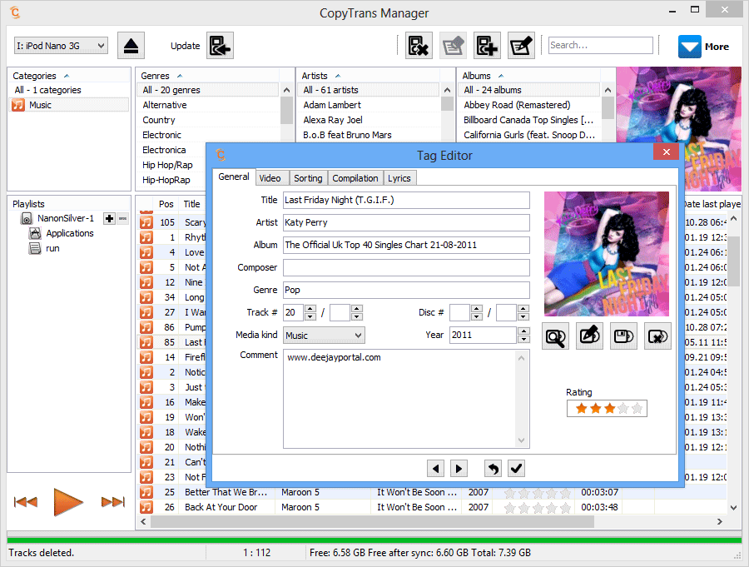Set rating to five stars
Image resolution: width=749 pixels, height=567 pixels.
tap(638, 408)
